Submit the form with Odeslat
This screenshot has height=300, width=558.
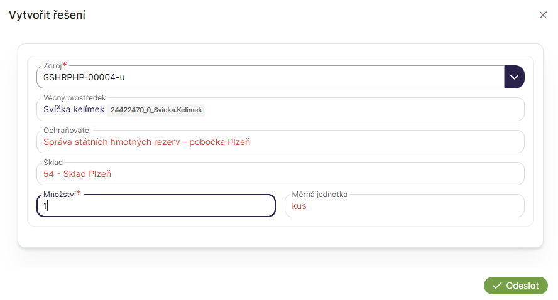[x=516, y=286]
